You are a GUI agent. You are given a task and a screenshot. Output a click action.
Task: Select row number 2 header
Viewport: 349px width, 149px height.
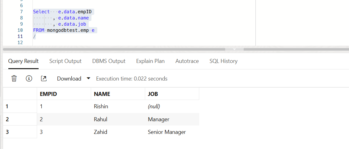tap(7, 119)
